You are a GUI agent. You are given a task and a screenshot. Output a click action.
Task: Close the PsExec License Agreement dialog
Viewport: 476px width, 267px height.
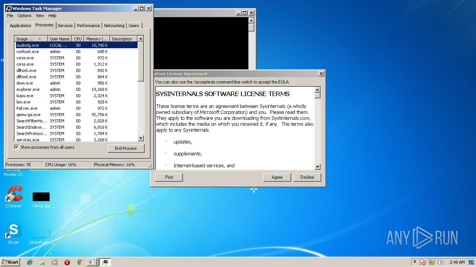tap(321, 74)
